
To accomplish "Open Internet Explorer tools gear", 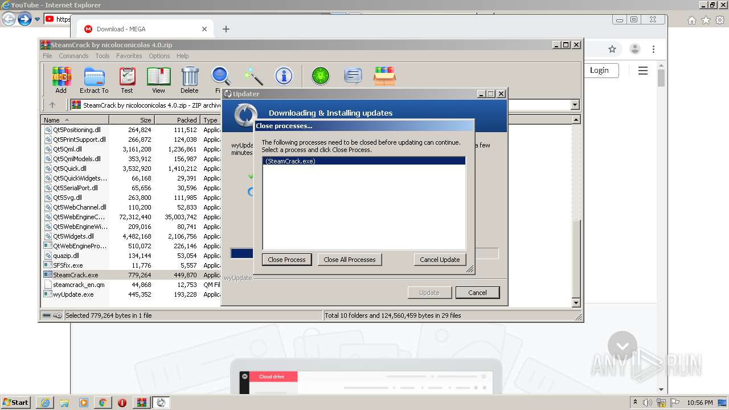I will pyautogui.click(x=720, y=20).
